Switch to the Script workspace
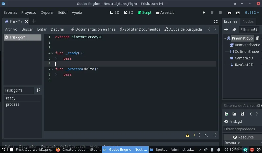 click(x=144, y=12)
